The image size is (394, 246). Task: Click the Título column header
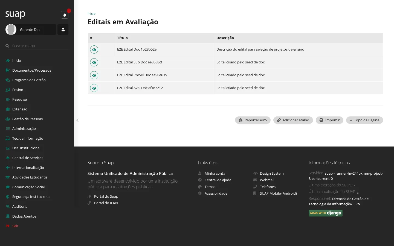(164, 38)
